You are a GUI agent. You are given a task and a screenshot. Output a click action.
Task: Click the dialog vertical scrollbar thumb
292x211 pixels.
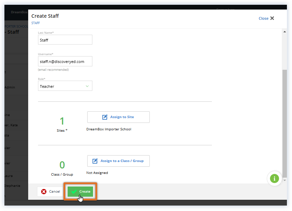[285, 124]
